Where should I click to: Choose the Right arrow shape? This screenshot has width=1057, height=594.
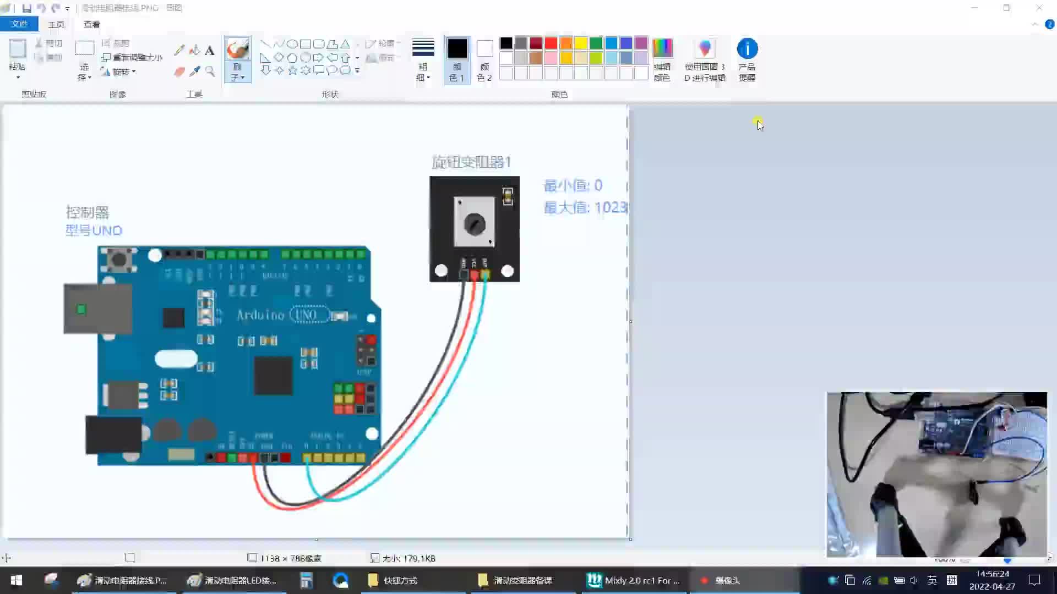pyautogui.click(x=319, y=57)
